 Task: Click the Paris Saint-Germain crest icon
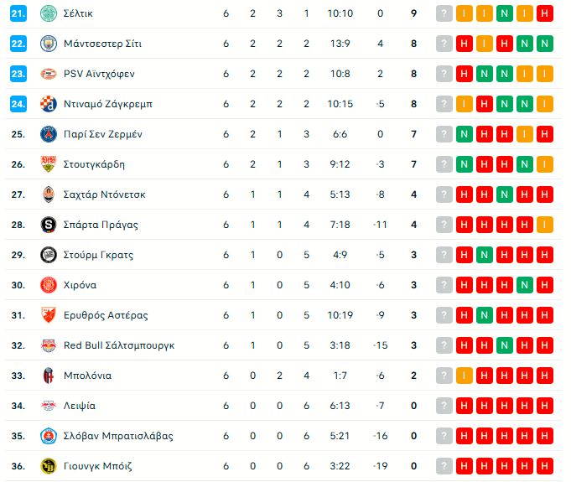[49, 134]
